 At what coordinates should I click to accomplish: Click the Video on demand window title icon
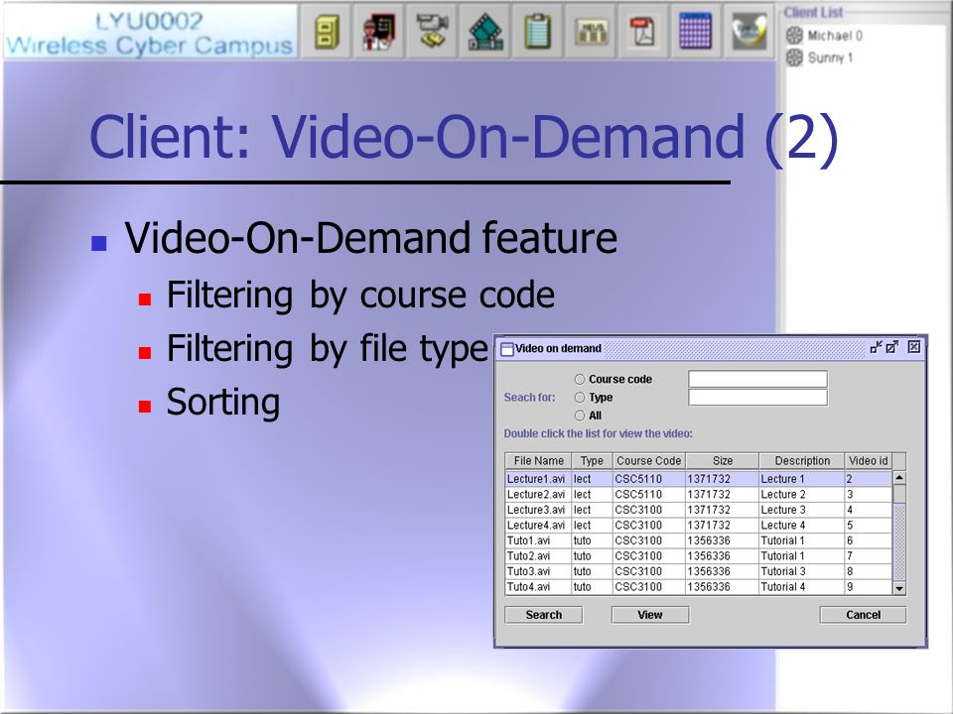(x=507, y=348)
